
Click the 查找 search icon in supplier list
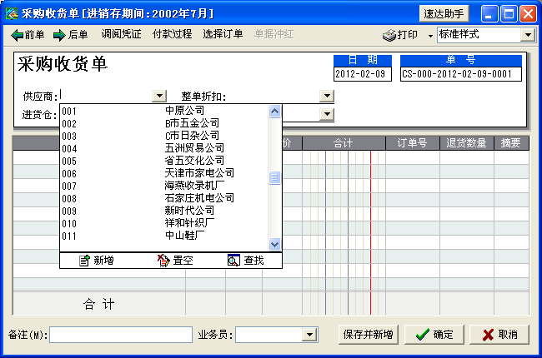coord(233,261)
